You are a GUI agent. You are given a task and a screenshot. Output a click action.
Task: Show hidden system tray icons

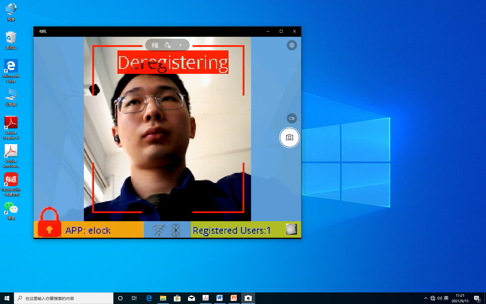(426, 298)
